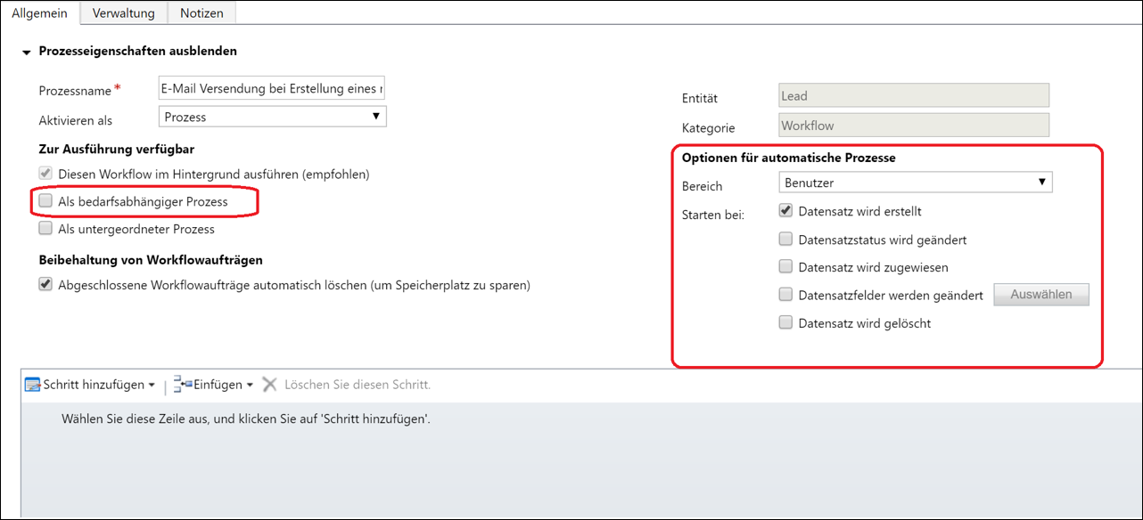Click the Auswählen button
The height and width of the screenshot is (520, 1143).
click(1041, 294)
